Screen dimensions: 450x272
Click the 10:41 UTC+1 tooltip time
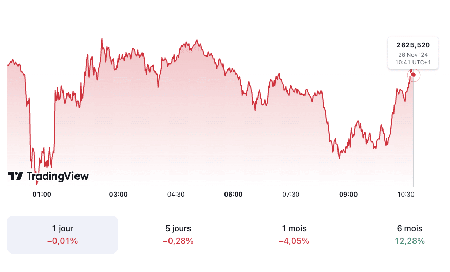point(413,62)
